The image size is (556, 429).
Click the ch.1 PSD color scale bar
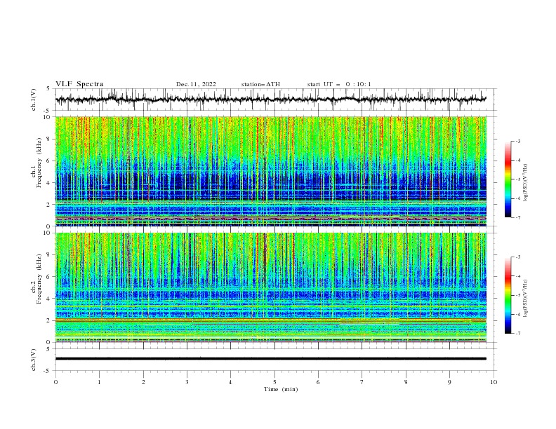(508, 179)
